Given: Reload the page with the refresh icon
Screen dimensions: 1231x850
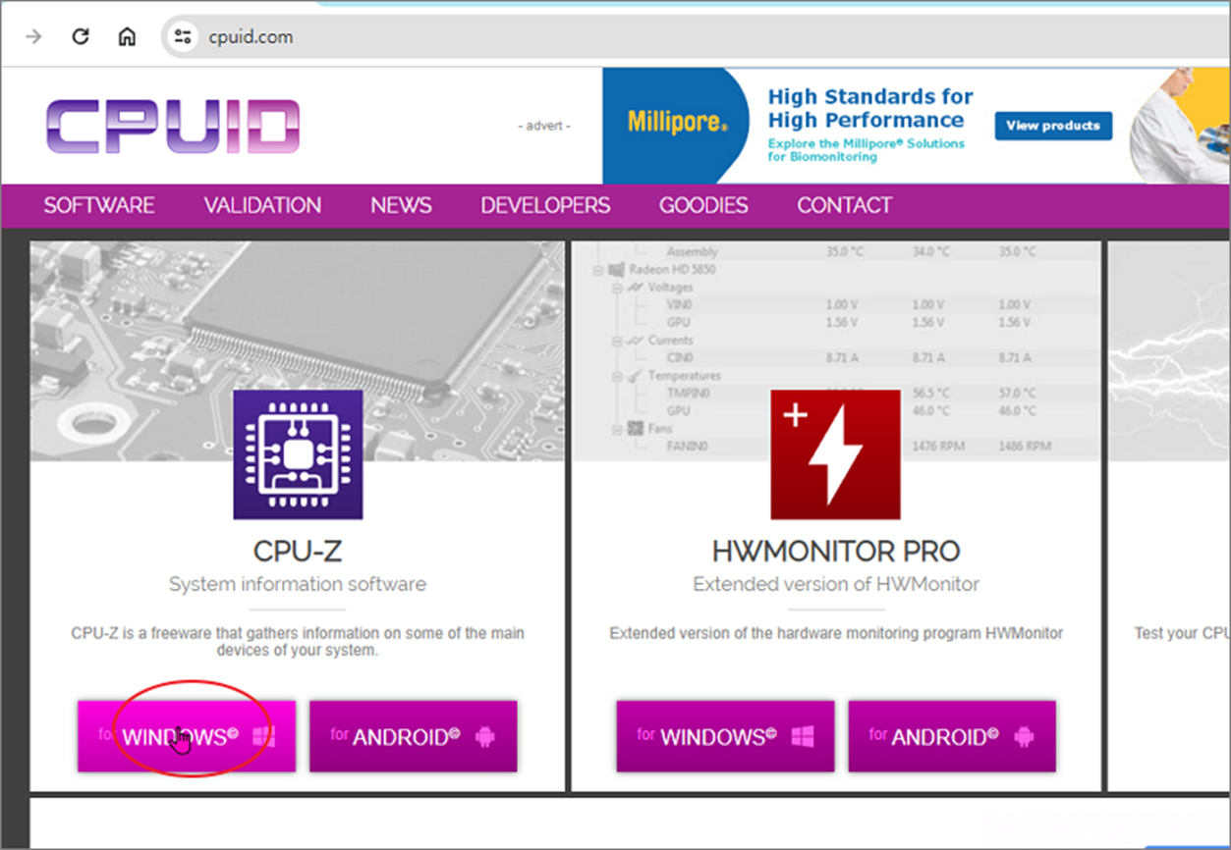Looking at the screenshot, I should tap(82, 37).
